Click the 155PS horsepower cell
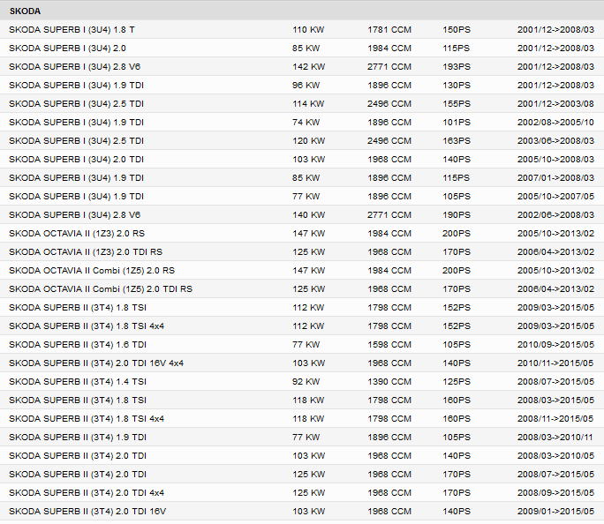604x524 pixels. [457, 103]
